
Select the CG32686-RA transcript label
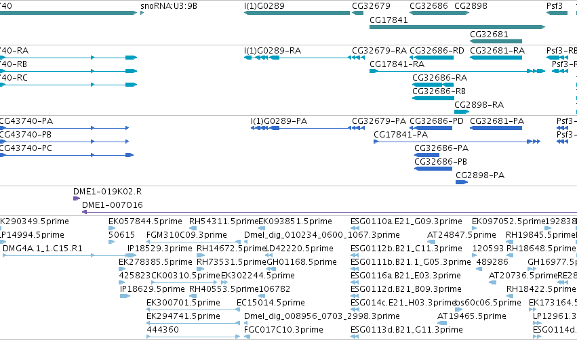coord(440,78)
